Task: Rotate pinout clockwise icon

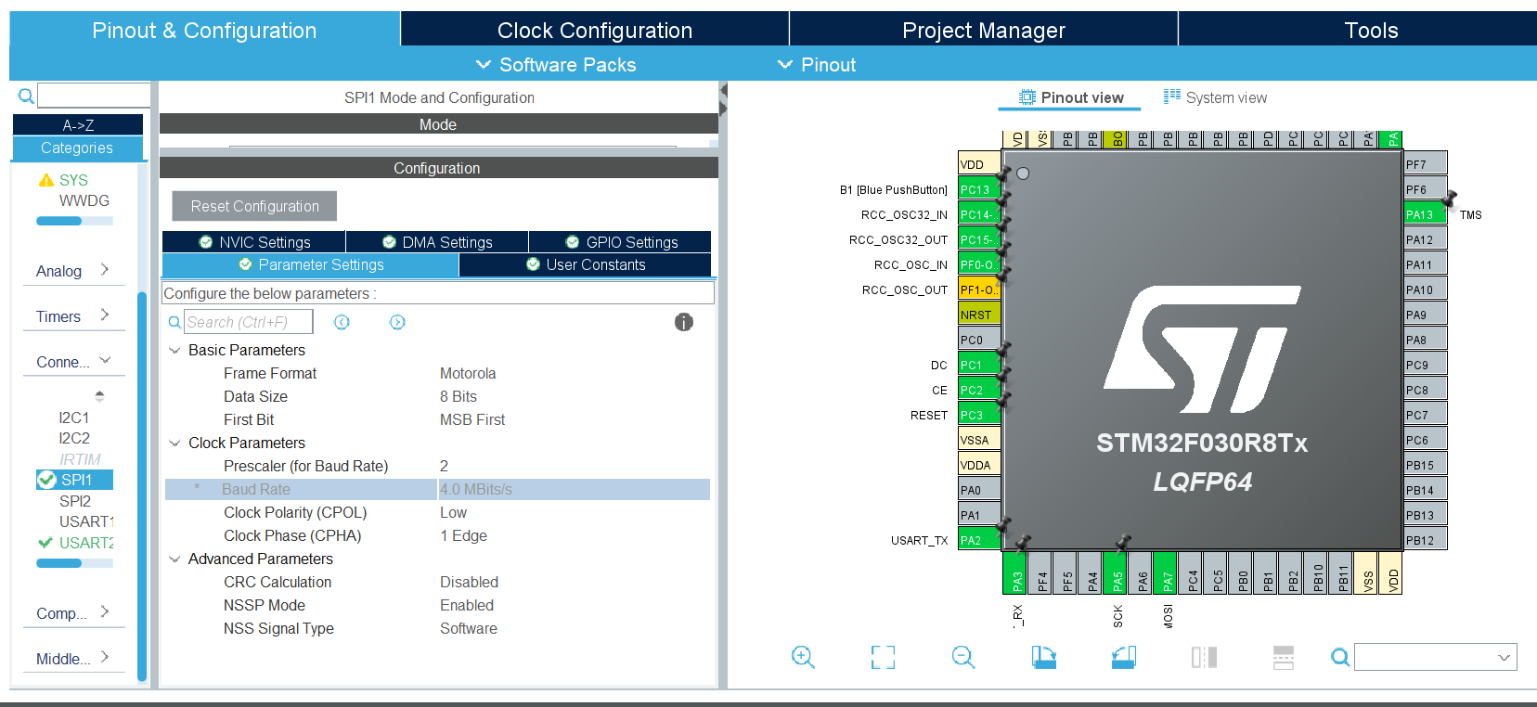Action: tap(1044, 658)
